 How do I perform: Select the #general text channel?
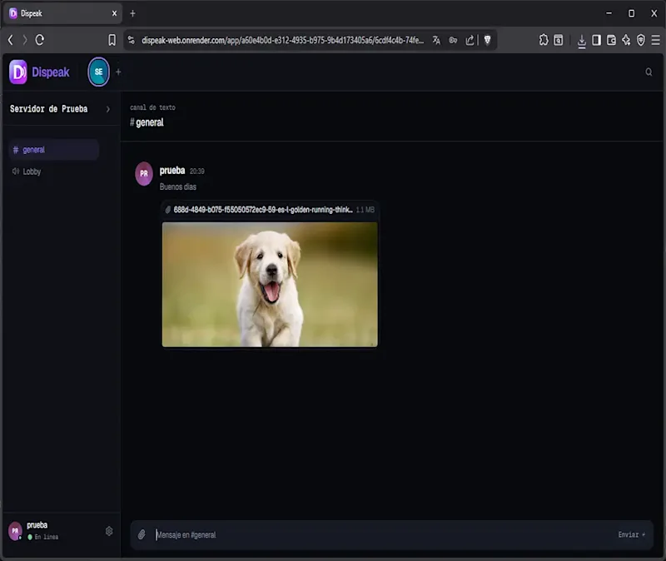coord(54,150)
